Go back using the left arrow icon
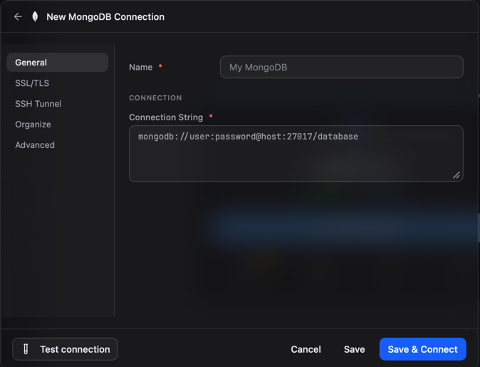The width and height of the screenshot is (480, 367). 18,17
